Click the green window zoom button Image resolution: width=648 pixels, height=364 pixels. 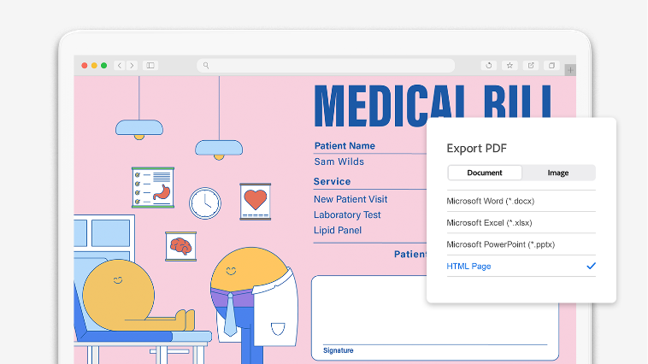103,65
